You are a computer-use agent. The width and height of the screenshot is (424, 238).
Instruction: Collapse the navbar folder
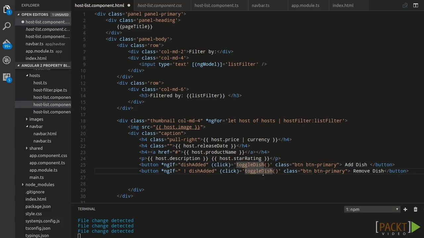[x=36, y=126]
